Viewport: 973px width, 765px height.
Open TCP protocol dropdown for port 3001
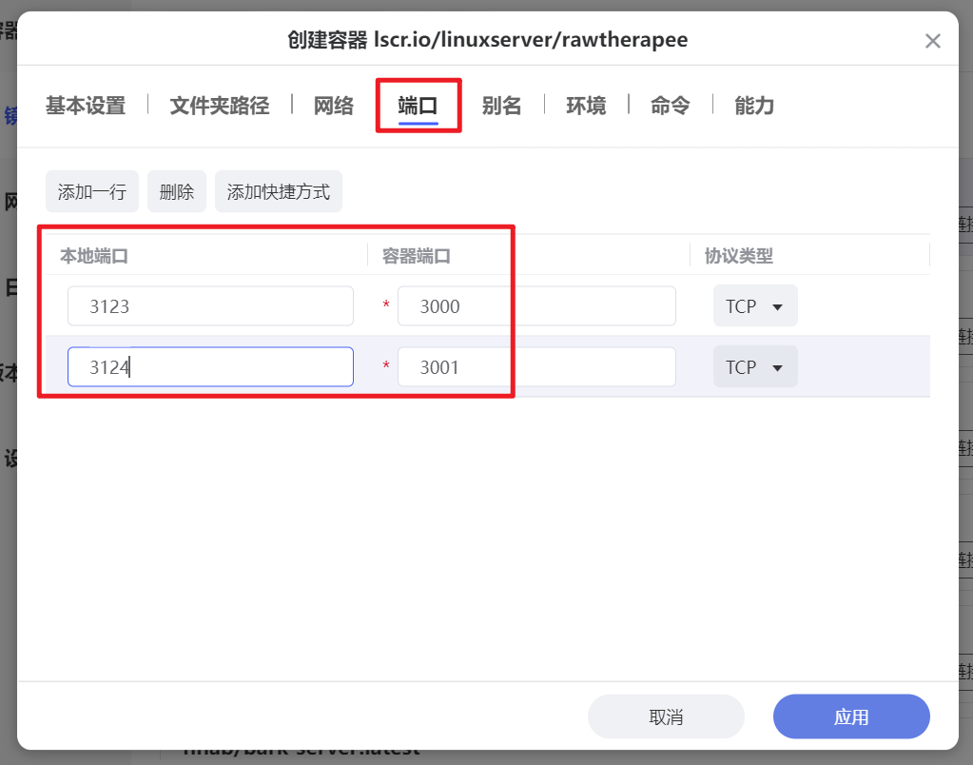(x=755, y=367)
